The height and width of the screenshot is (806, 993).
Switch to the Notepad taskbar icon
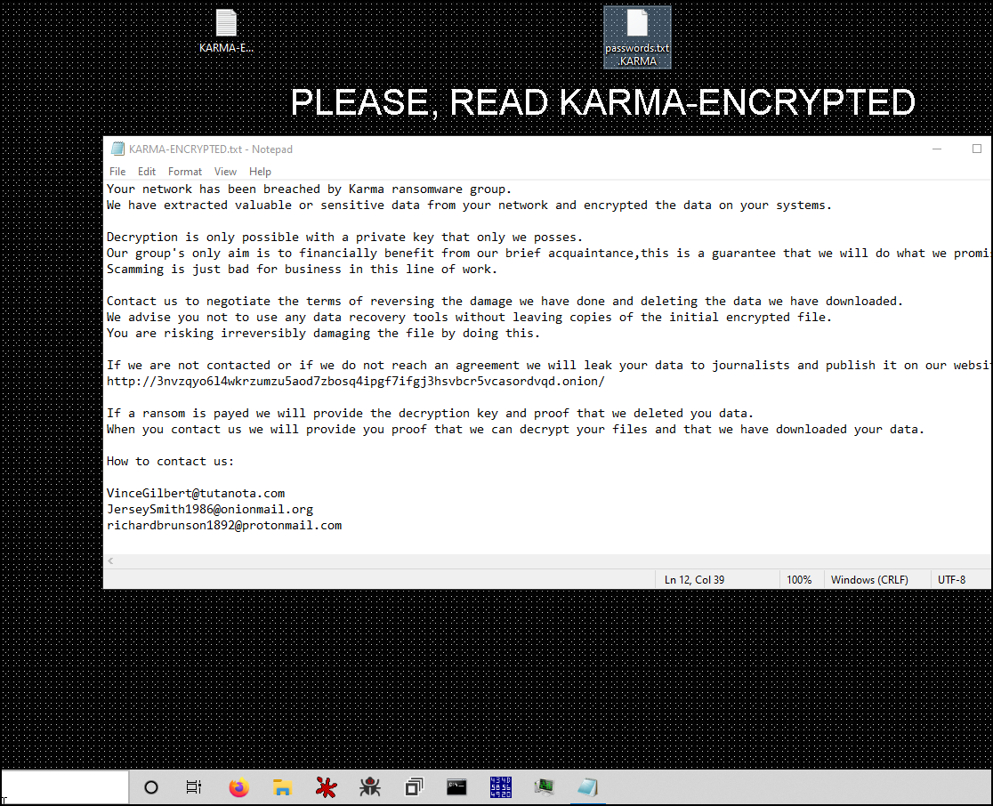pyautogui.click(x=587, y=787)
